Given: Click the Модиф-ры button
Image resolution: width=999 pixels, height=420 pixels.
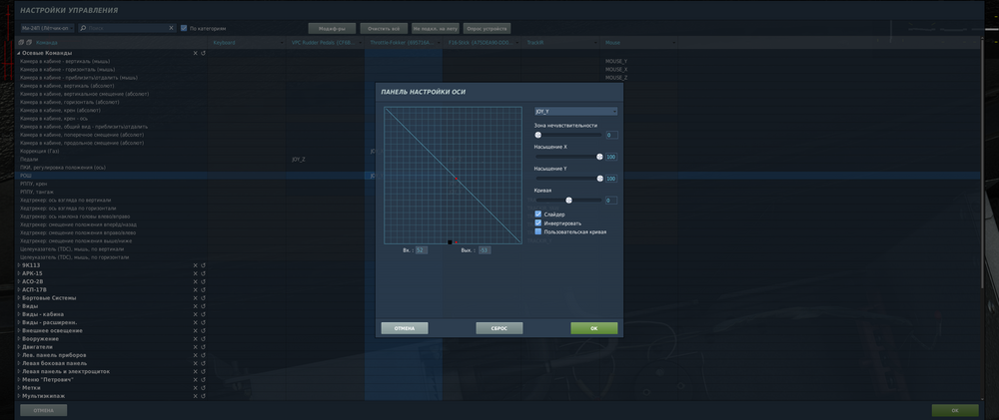Looking at the screenshot, I should (x=332, y=29).
